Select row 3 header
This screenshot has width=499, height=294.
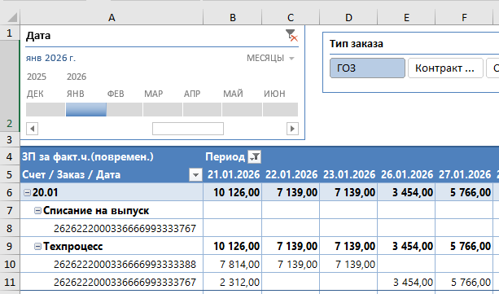point(10,139)
